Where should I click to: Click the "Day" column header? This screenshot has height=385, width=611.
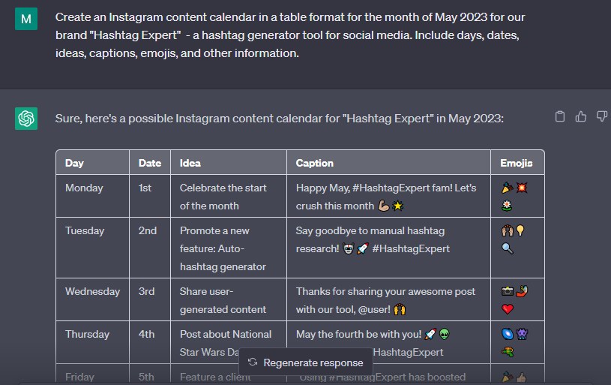tap(74, 163)
